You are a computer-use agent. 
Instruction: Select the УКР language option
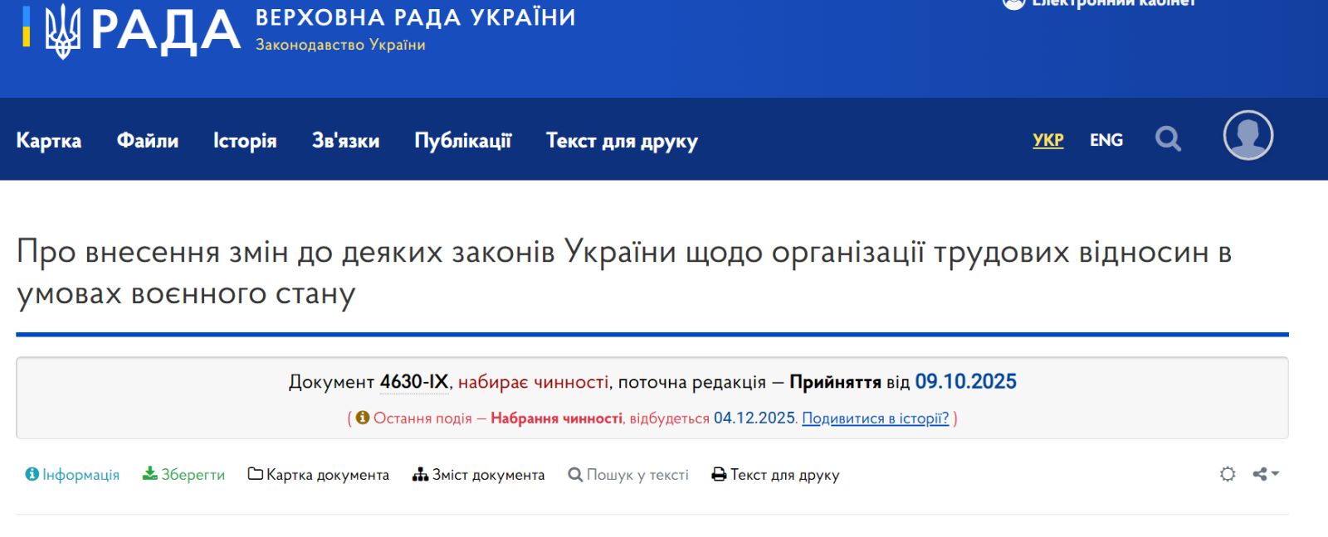[1047, 140]
